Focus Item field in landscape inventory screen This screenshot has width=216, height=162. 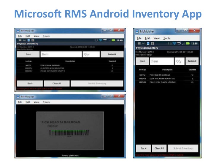[61, 54]
